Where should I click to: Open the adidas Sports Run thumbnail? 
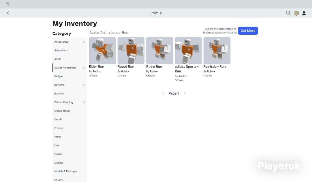(x=188, y=51)
